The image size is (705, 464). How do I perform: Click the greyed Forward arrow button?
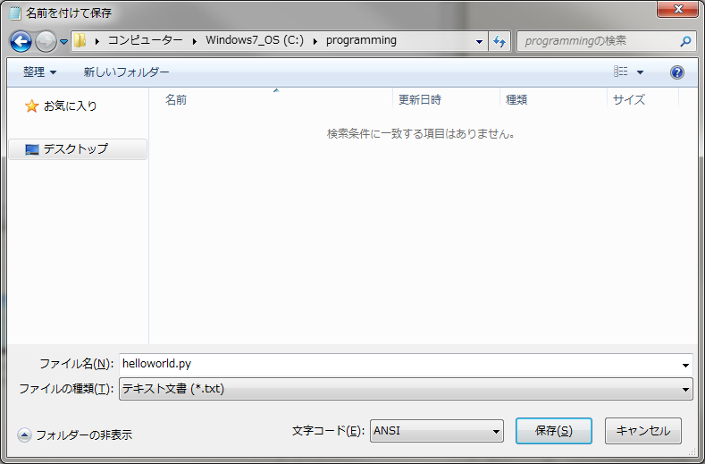click(46, 42)
